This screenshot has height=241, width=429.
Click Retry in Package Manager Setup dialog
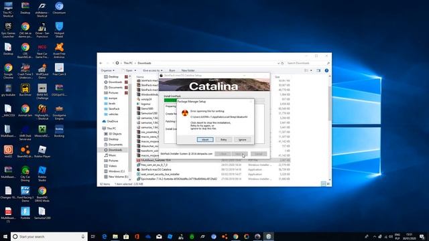coord(223,140)
